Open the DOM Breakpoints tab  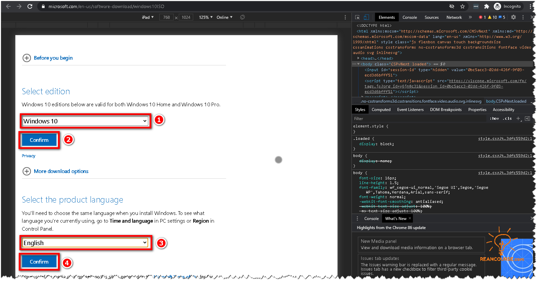coord(446,110)
